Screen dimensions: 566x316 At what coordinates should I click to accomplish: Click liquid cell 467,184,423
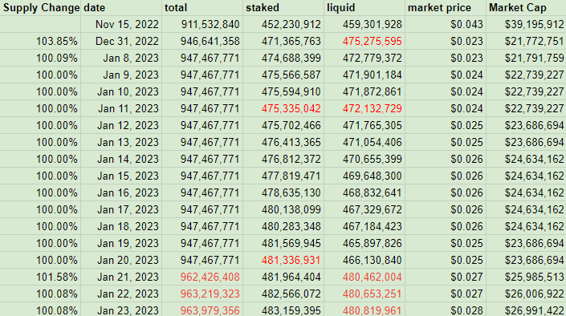pyautogui.click(x=364, y=226)
